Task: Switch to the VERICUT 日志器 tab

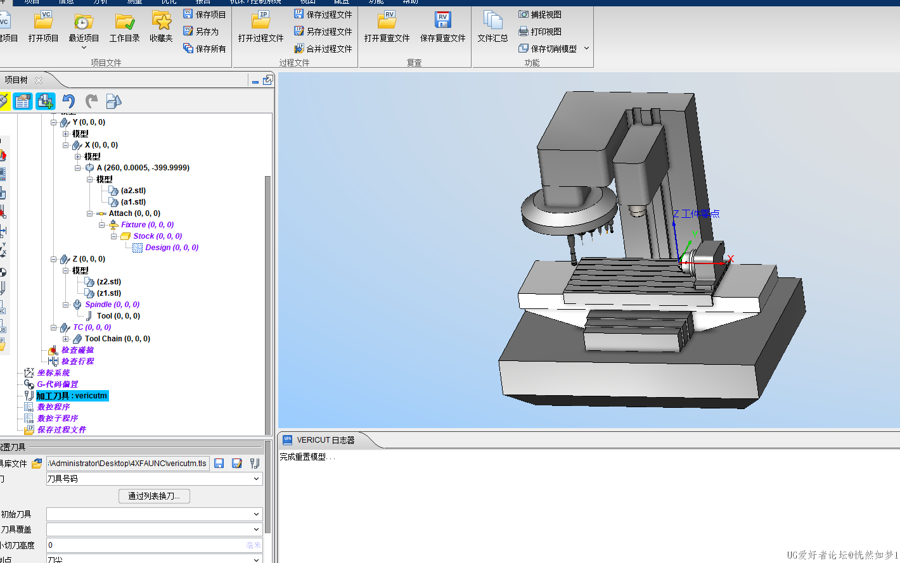Action: coord(325,440)
